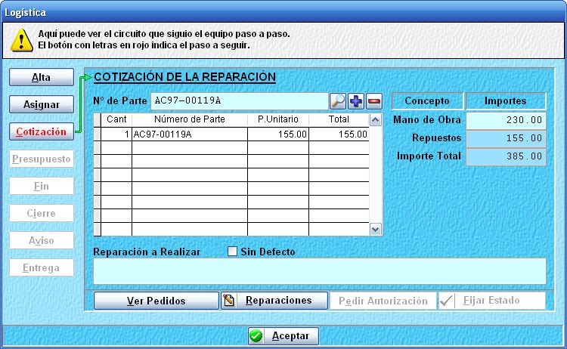Image resolution: width=567 pixels, height=349 pixels.
Task: Click the green check icon on Aceptar
Action: [256, 336]
